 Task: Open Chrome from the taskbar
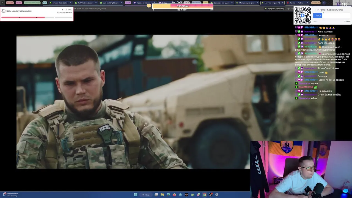click(x=205, y=195)
